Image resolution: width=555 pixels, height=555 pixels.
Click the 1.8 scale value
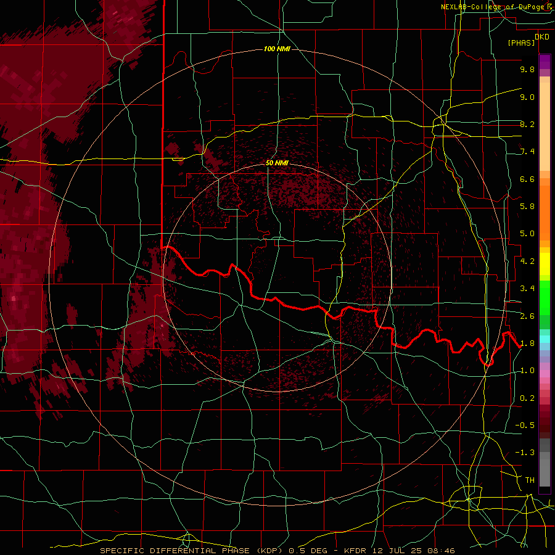527,343
